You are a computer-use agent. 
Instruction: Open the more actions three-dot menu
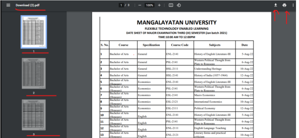(293, 5)
